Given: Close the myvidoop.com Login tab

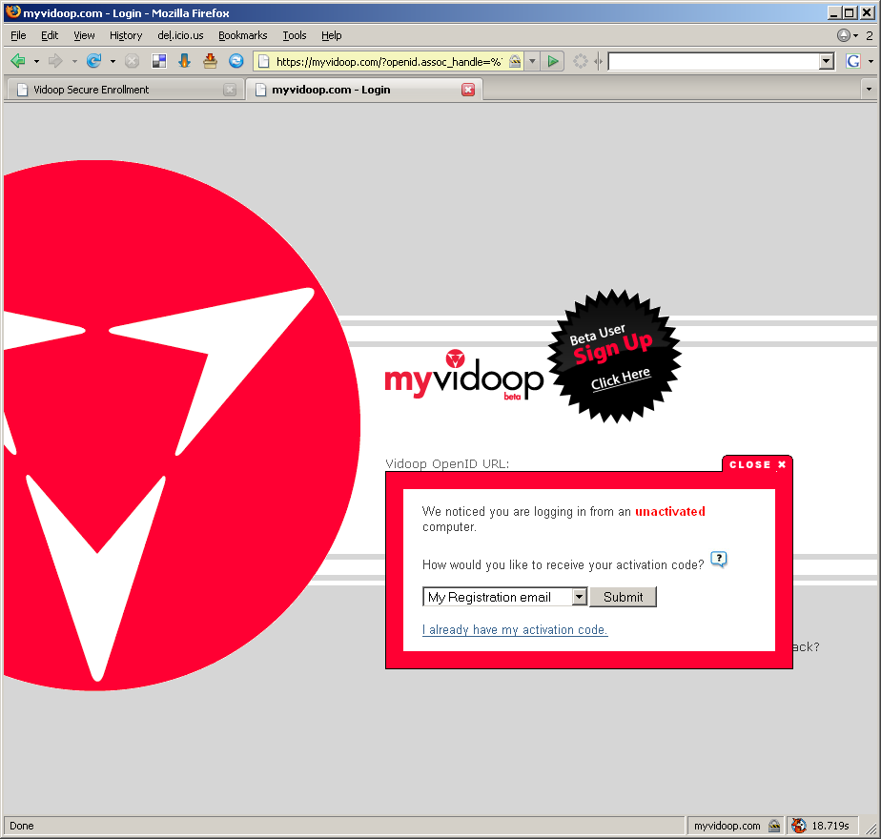Looking at the screenshot, I should tap(468, 90).
